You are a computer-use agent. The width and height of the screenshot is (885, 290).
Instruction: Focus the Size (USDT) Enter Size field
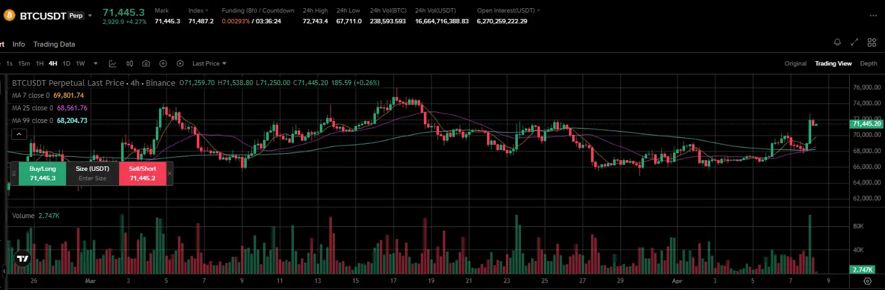pyautogui.click(x=93, y=173)
